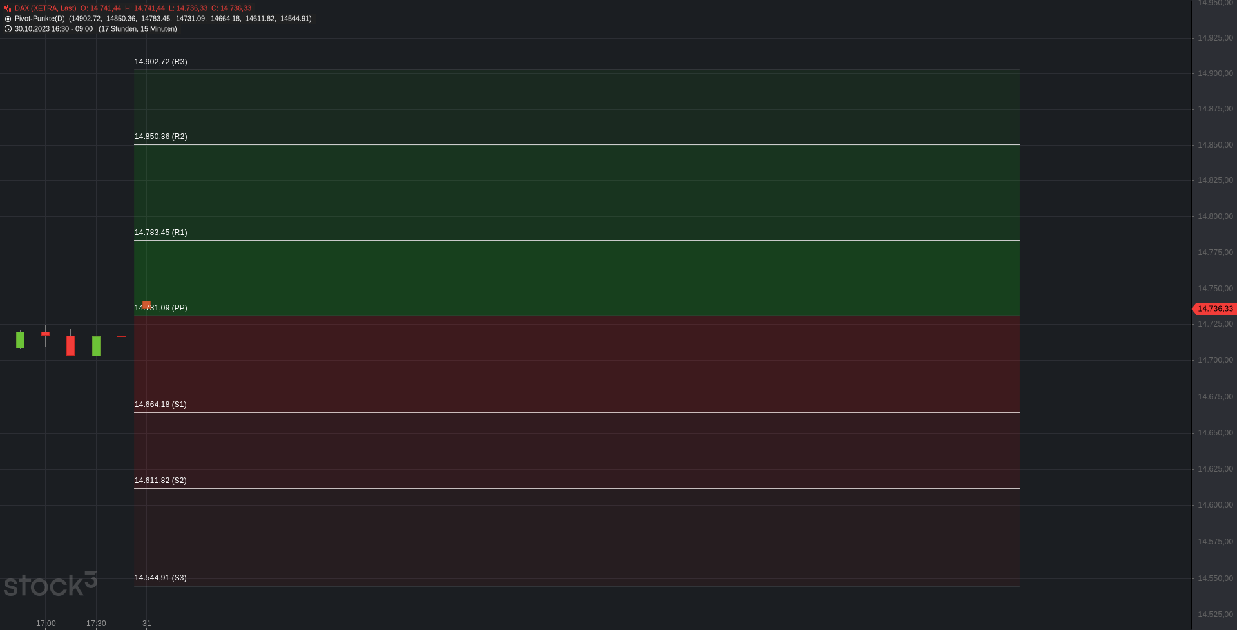The width and height of the screenshot is (1237, 630).
Task: Open the stock3 logo watermark
Action: pyautogui.click(x=50, y=584)
